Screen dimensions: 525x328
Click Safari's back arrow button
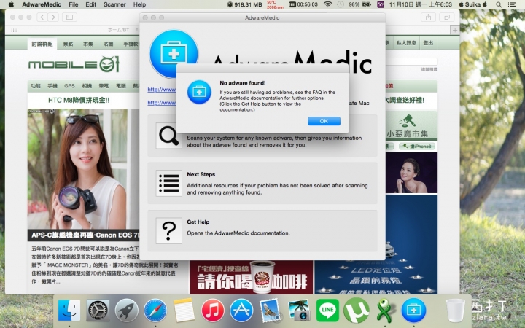42,17
